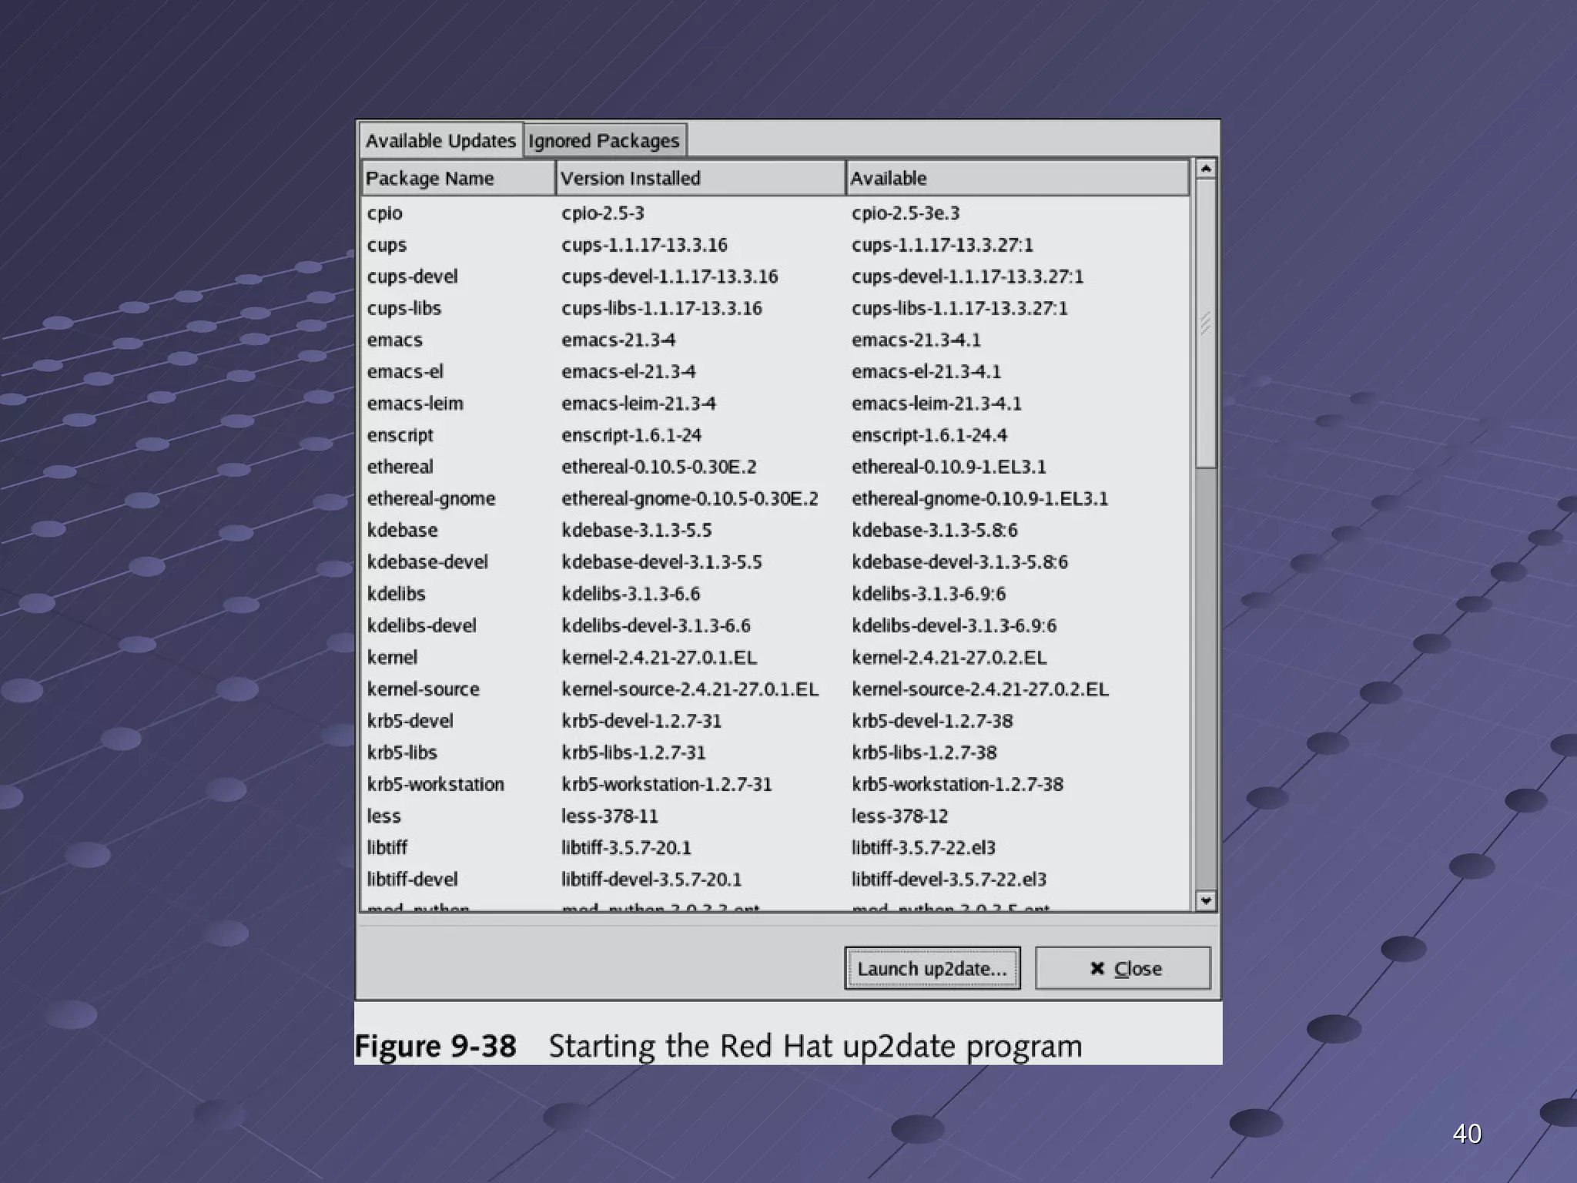Click the scroll up arrow
The image size is (1577, 1183).
coord(1206,168)
